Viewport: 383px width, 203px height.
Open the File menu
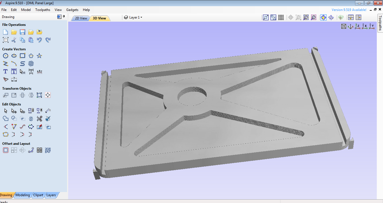(x=4, y=10)
